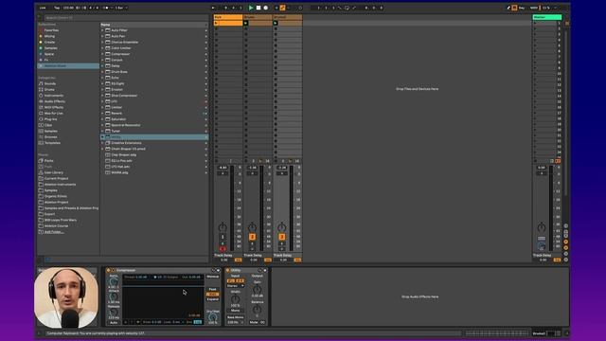Open the Audio Effects category icon
This screenshot has width=606, height=341.
pyautogui.click(x=41, y=101)
